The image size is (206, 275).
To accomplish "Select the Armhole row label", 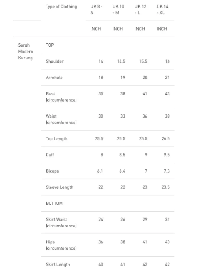I will [54, 77].
